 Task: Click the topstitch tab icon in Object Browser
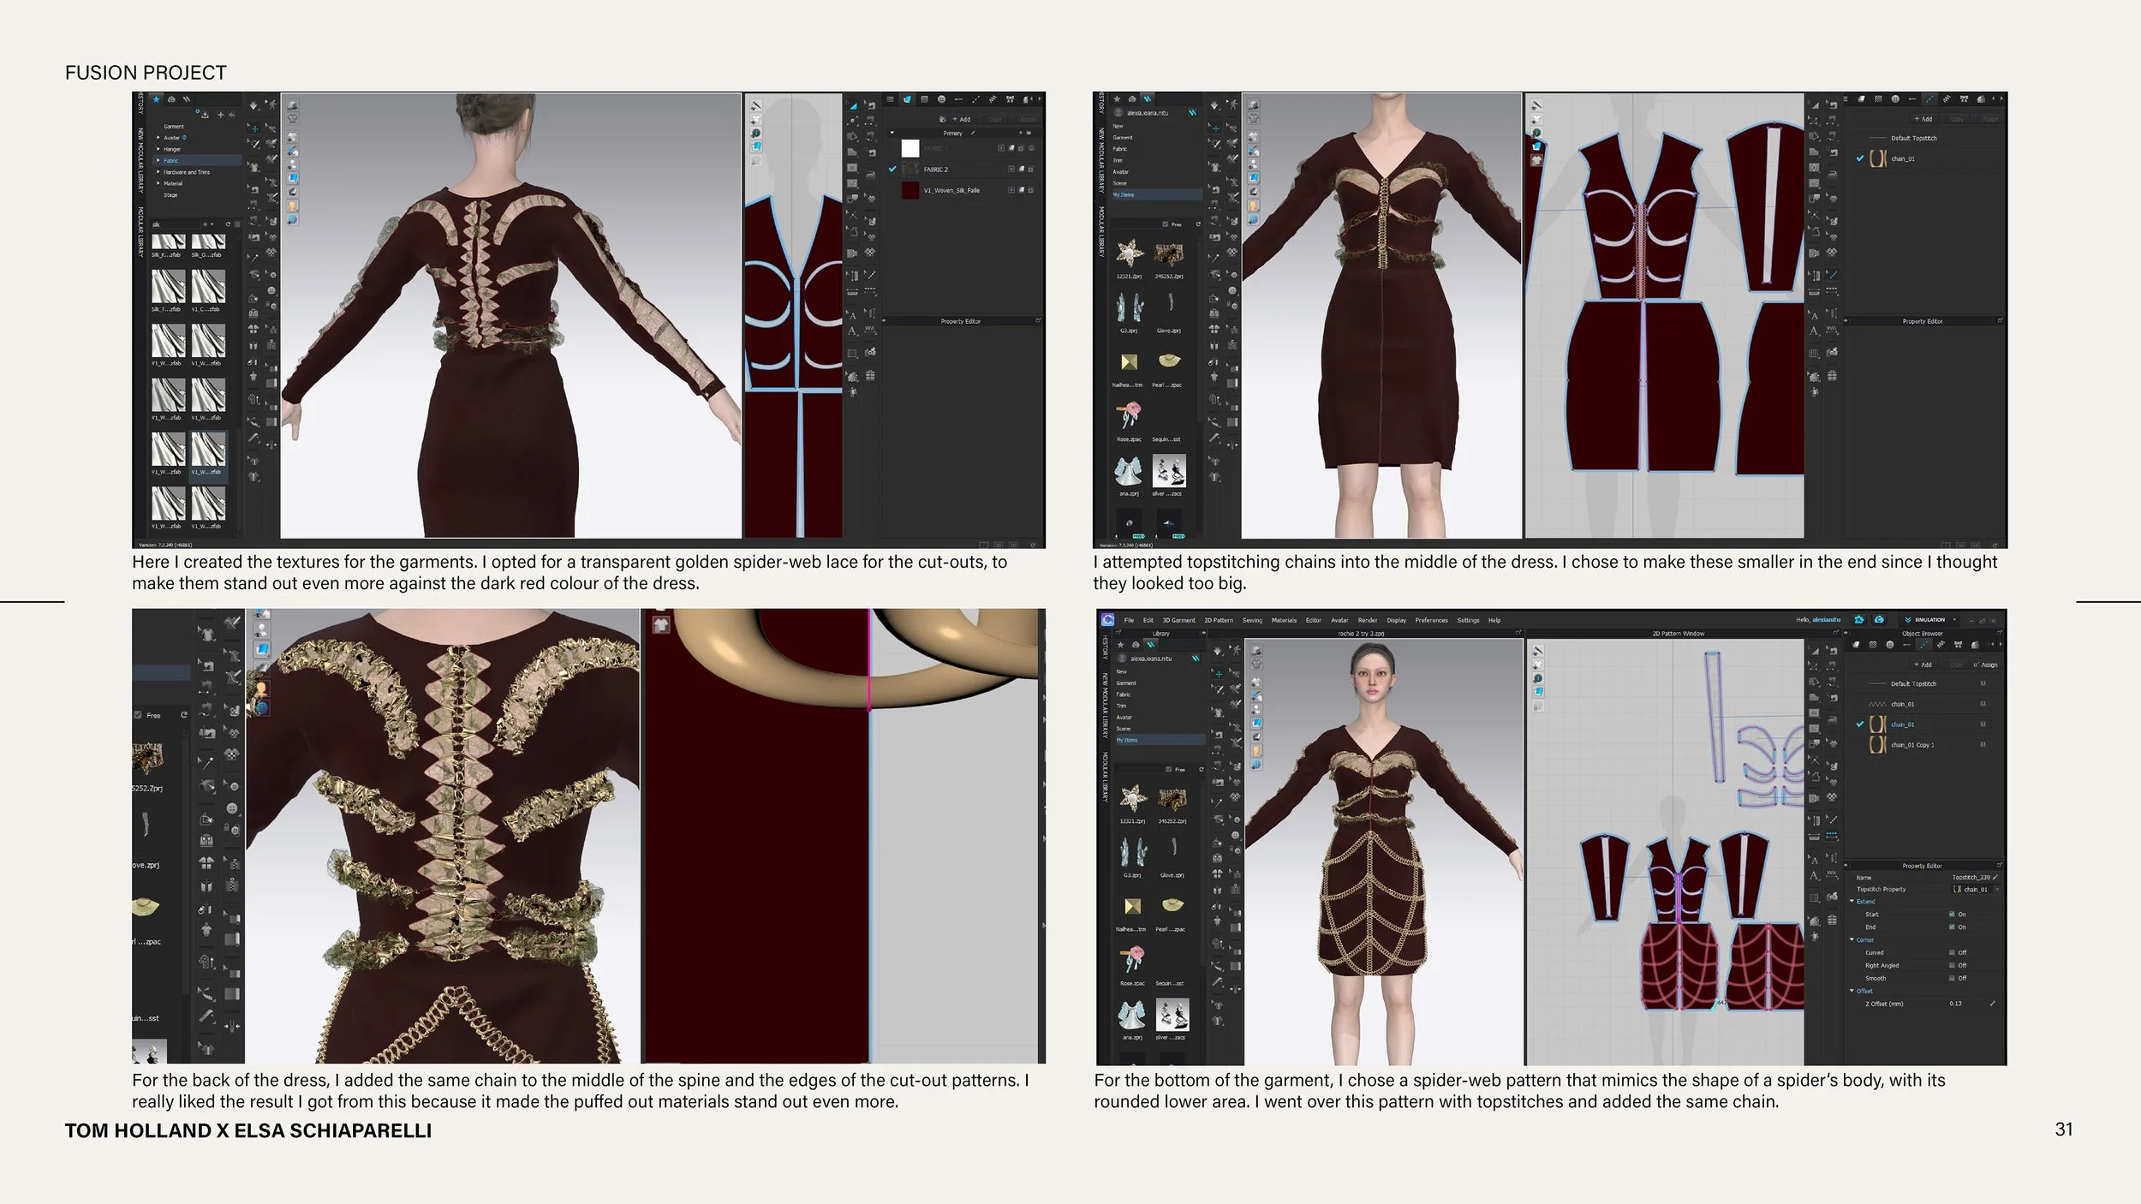tap(1923, 645)
